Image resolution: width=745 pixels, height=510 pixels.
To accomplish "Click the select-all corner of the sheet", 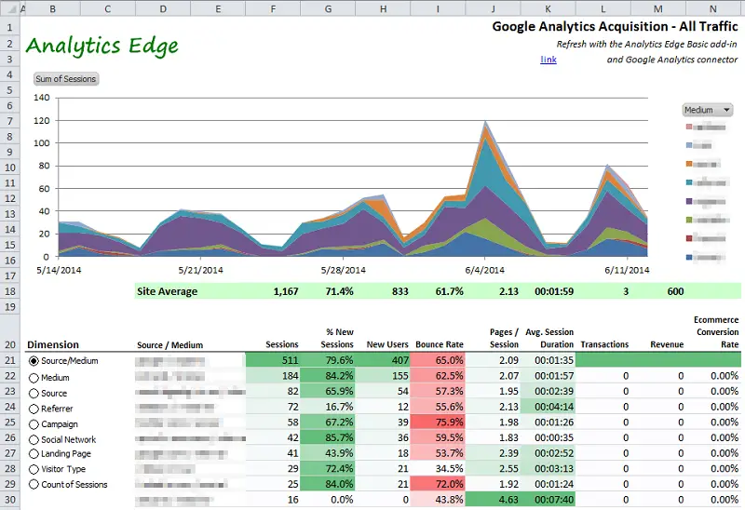I will [x=9, y=8].
